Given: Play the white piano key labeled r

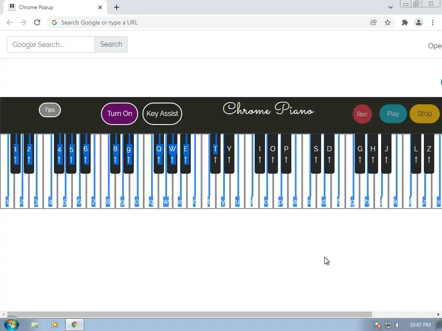Looking at the screenshot, I should [x=194, y=191].
